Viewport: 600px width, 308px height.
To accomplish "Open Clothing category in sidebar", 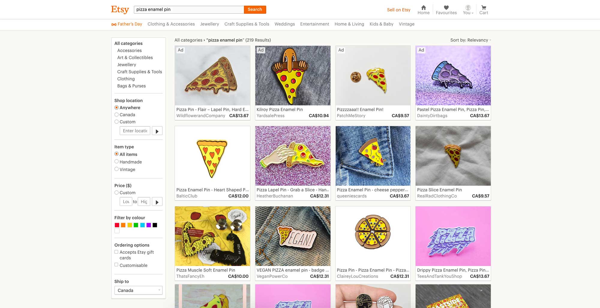I will 126,79.
